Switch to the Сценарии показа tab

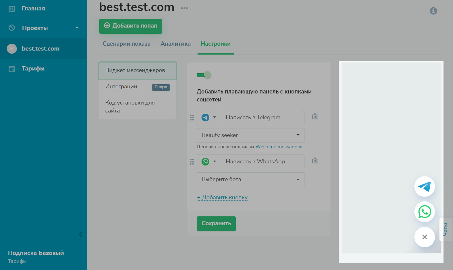click(126, 44)
